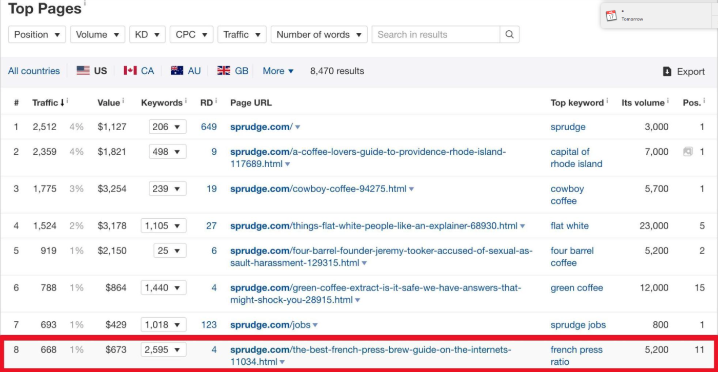Click info icon beside Pos. header
Viewport: 718px width, 372px height.
click(704, 101)
